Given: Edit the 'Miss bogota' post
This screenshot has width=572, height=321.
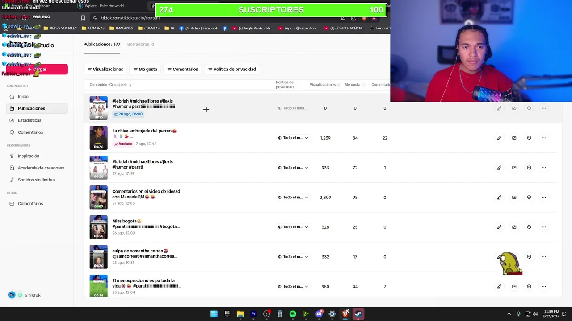Looking at the screenshot, I should (x=499, y=227).
